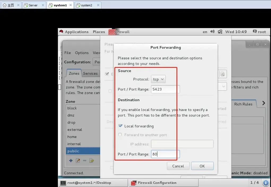Select the Services tab
The height and width of the screenshot is (187, 271).
pos(90,73)
